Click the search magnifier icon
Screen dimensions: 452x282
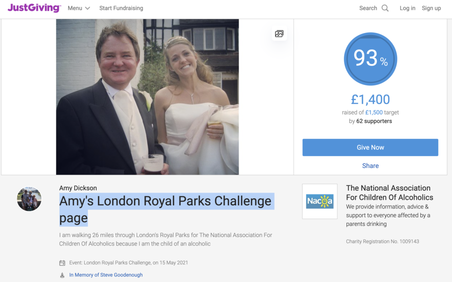coord(385,8)
